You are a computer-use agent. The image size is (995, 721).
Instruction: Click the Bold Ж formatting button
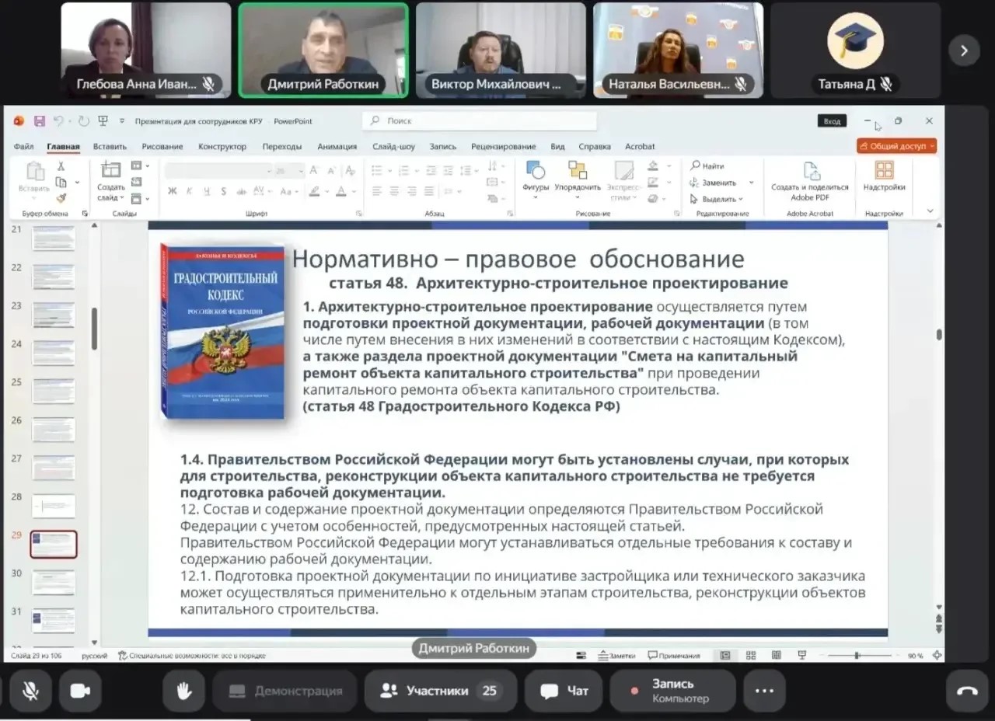click(172, 191)
